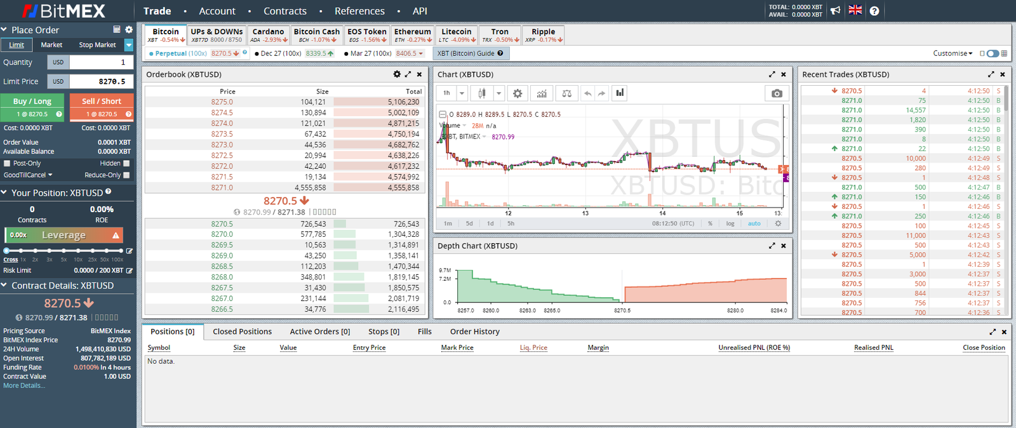Collapse the Place Order section
This screenshot has width=1016, height=428.
pyautogui.click(x=4, y=30)
